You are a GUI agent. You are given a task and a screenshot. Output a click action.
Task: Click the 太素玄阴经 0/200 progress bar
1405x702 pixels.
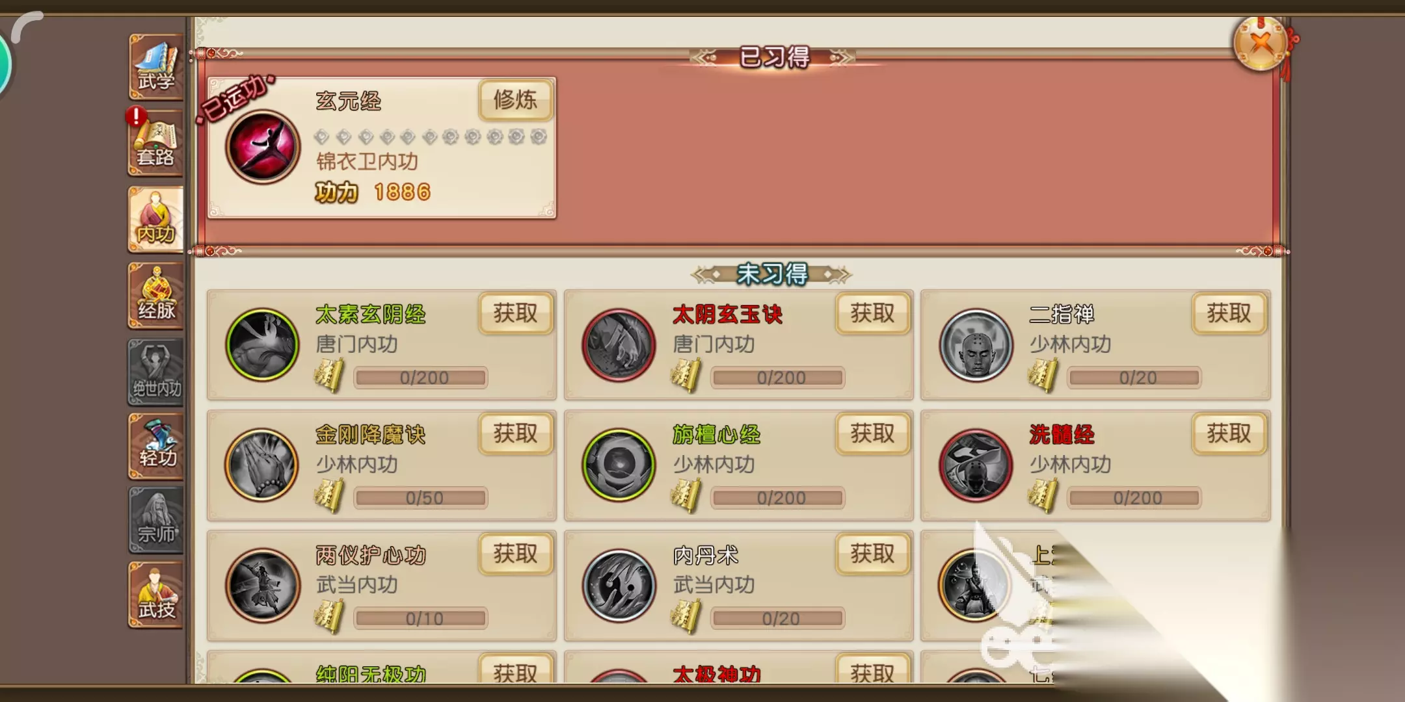(421, 378)
